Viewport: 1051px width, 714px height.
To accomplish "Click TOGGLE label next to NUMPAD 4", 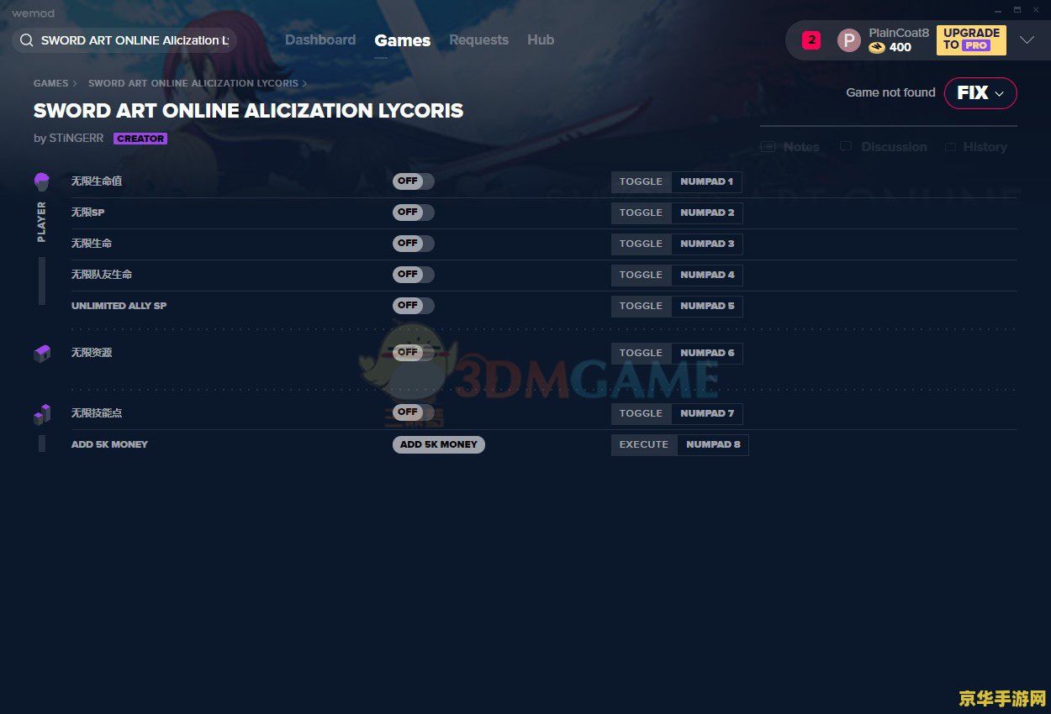I will [x=642, y=275].
